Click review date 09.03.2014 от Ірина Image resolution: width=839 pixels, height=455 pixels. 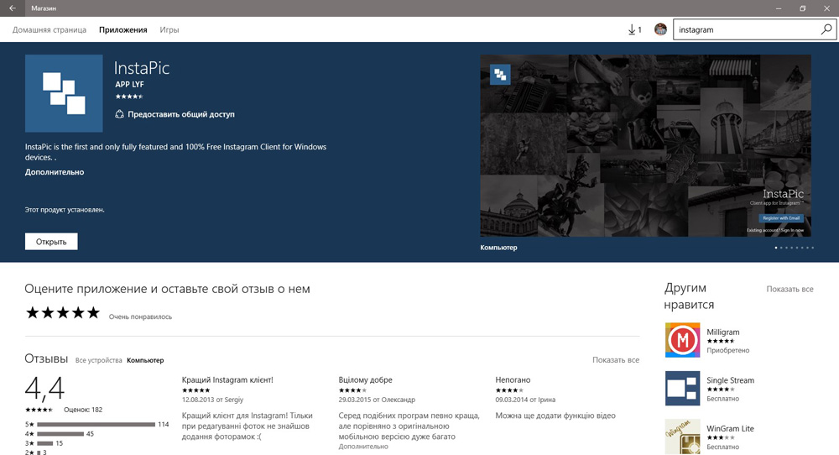point(525,400)
